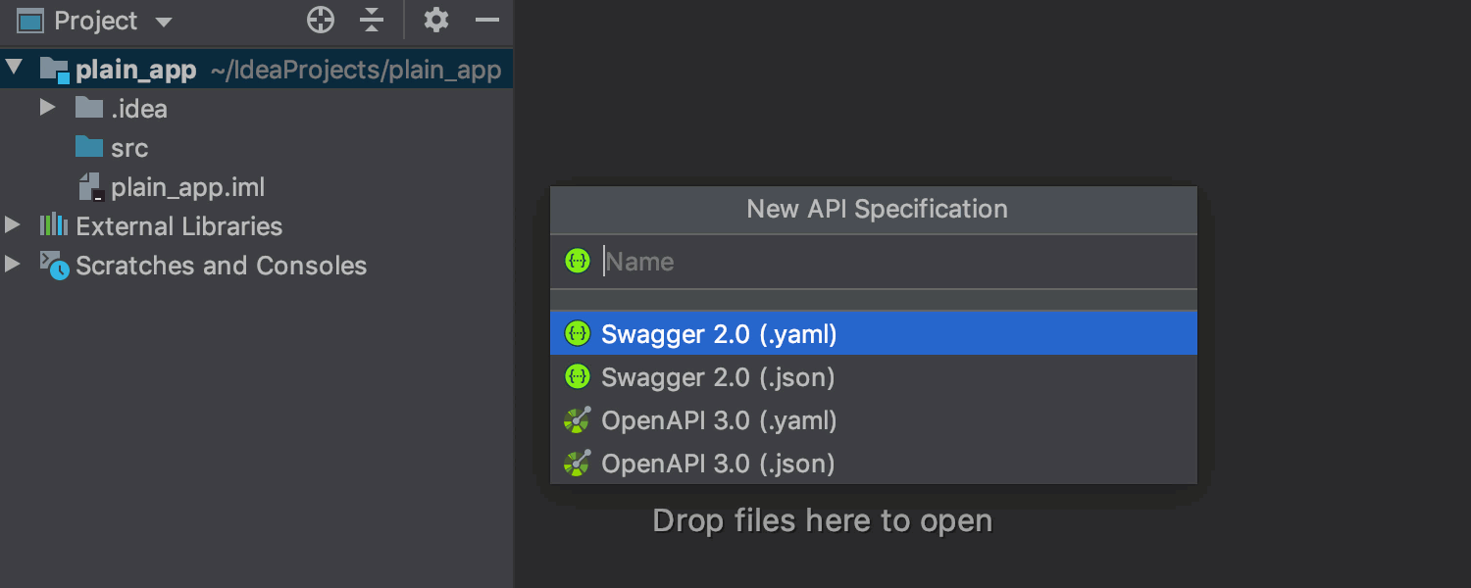Select the .idea folder
This screenshot has height=588, width=1471.
click(138, 109)
